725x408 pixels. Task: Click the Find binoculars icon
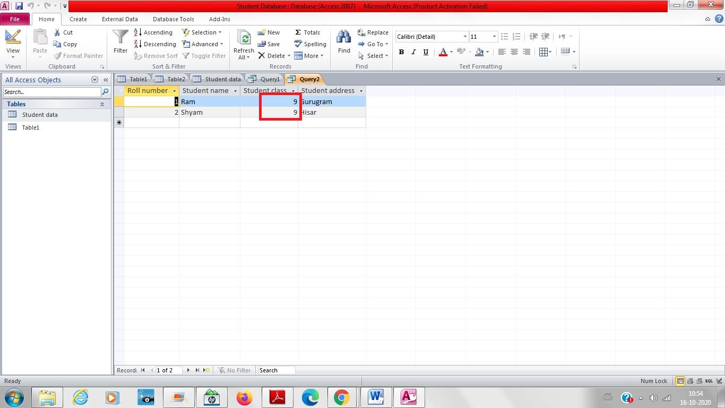(343, 36)
